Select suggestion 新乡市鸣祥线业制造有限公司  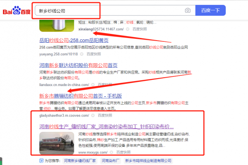click(148, 161)
